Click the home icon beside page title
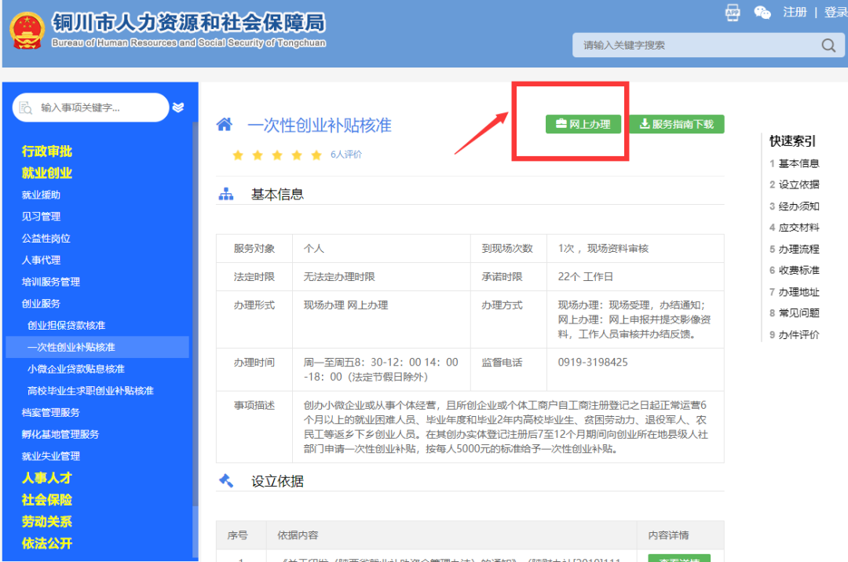Screen dimensions: 848x562 click(225, 125)
